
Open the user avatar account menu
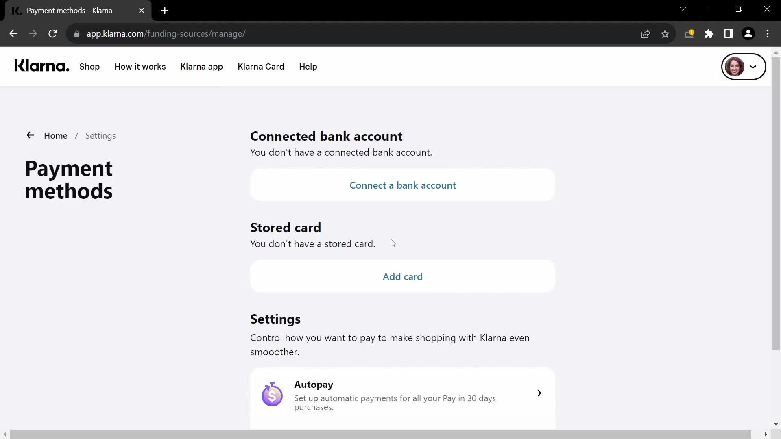743,67
